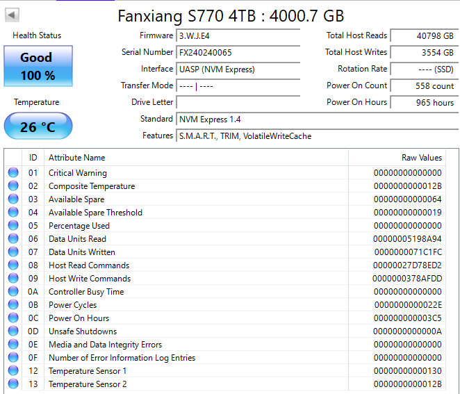Click the ID column header
Image resolution: width=460 pixels, height=394 pixels.
tap(33, 158)
